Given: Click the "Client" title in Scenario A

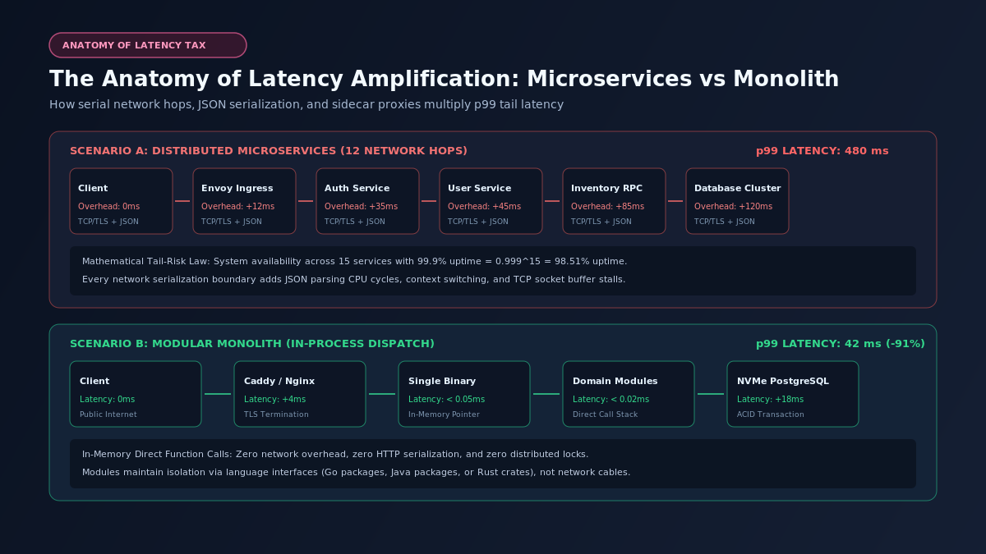Looking at the screenshot, I should (x=93, y=189).
